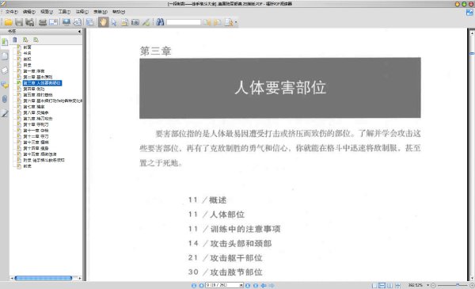Go to next page button
Screen dimensions: 475x289
click(248, 285)
